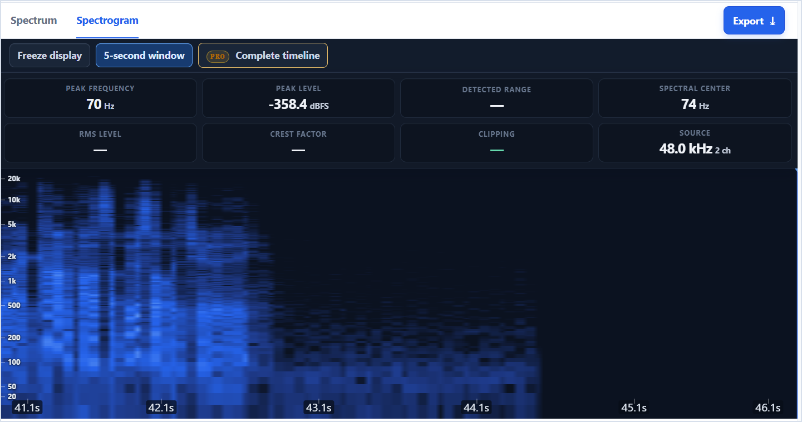
Task: Click the 42.1s time marker
Action: [x=161, y=408]
